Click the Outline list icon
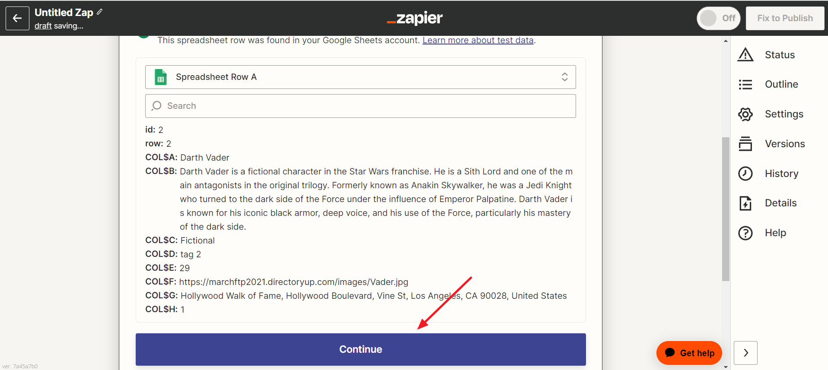The width and height of the screenshot is (828, 370). pyautogui.click(x=745, y=85)
